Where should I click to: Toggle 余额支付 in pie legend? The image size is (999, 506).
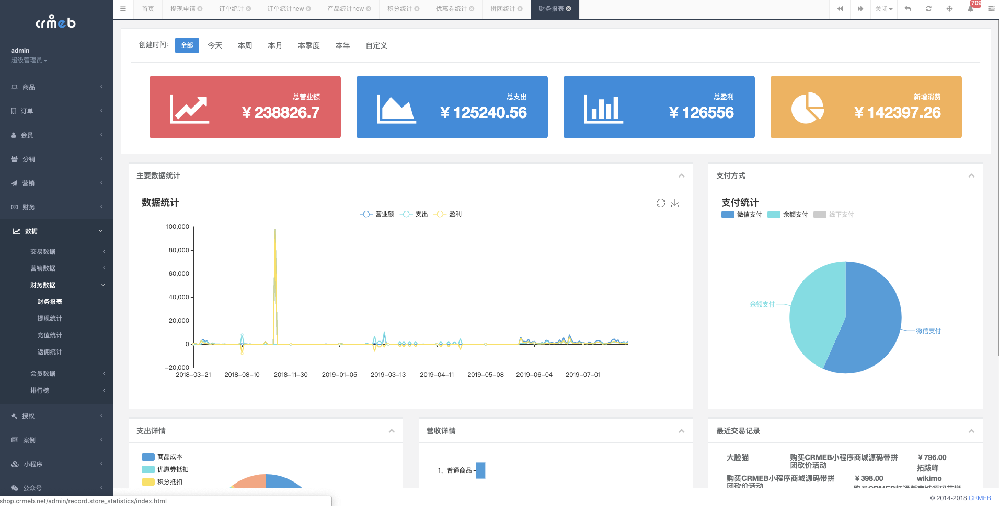tap(788, 215)
